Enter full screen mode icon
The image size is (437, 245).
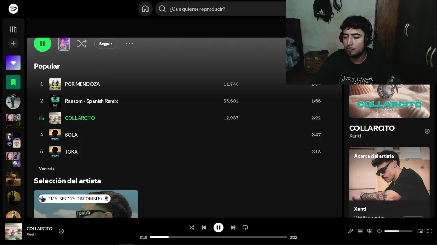(430, 231)
